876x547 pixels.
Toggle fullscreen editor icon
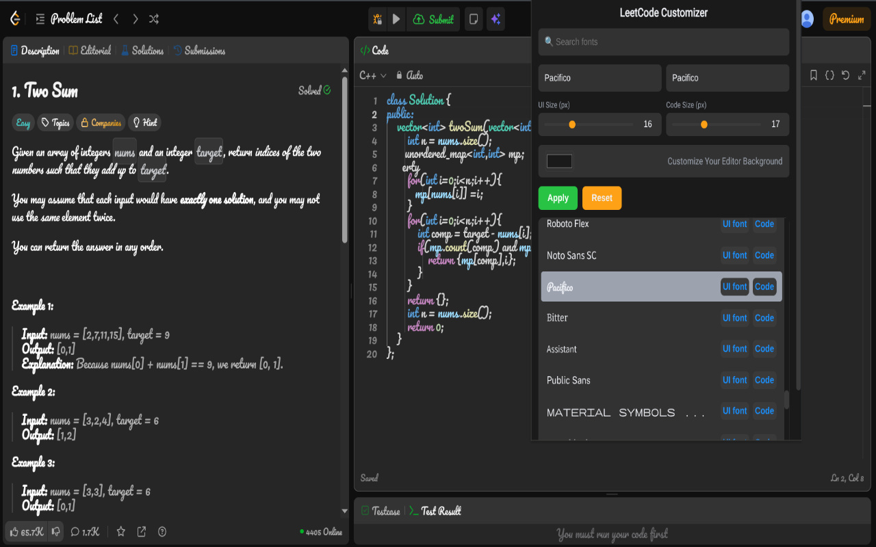[862, 75]
